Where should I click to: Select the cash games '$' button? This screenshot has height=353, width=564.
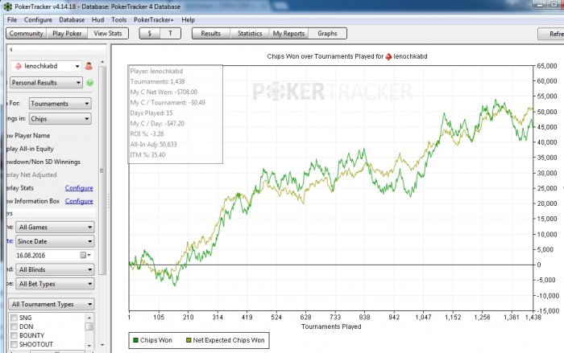point(150,34)
